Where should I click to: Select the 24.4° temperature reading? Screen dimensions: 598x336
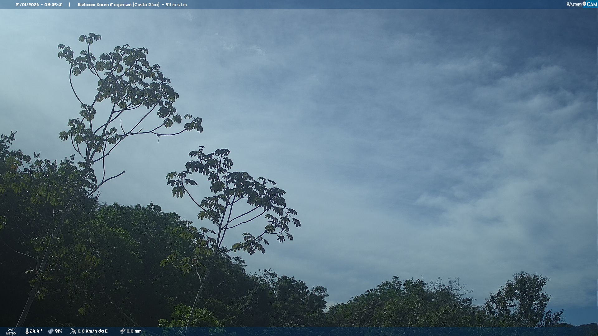click(x=36, y=331)
